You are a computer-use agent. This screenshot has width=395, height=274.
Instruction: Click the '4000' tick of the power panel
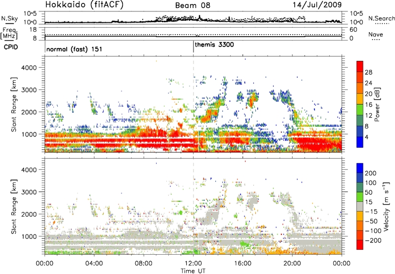[x=29, y=68]
